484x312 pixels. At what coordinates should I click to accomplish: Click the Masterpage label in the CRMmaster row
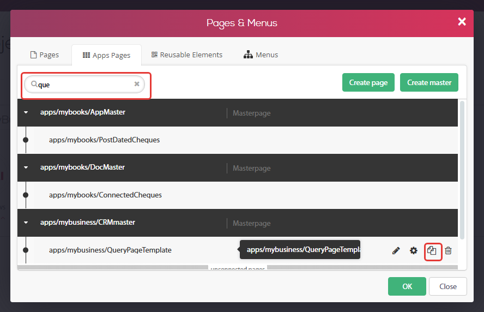(252, 223)
